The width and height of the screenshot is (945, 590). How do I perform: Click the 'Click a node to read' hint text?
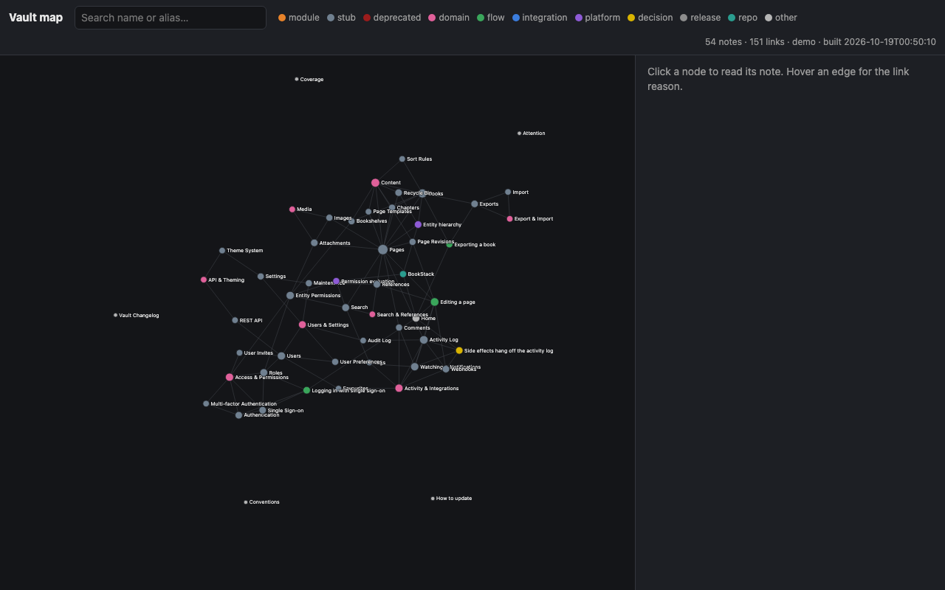pyautogui.click(x=778, y=79)
